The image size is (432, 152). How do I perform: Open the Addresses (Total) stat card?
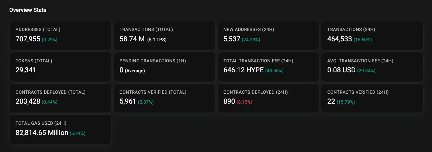tap(61, 35)
